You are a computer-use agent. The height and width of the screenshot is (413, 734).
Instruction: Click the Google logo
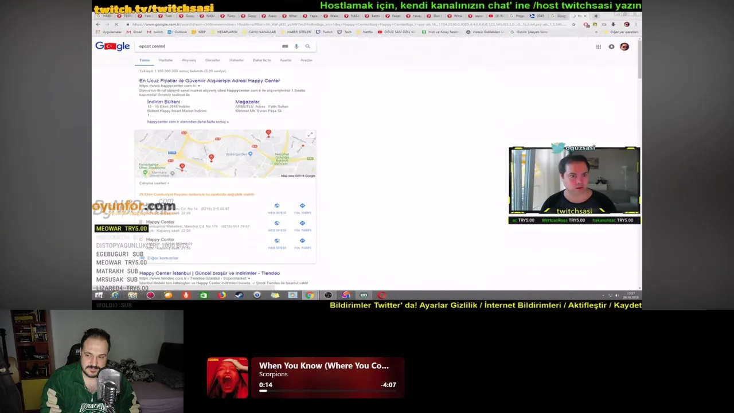click(112, 46)
